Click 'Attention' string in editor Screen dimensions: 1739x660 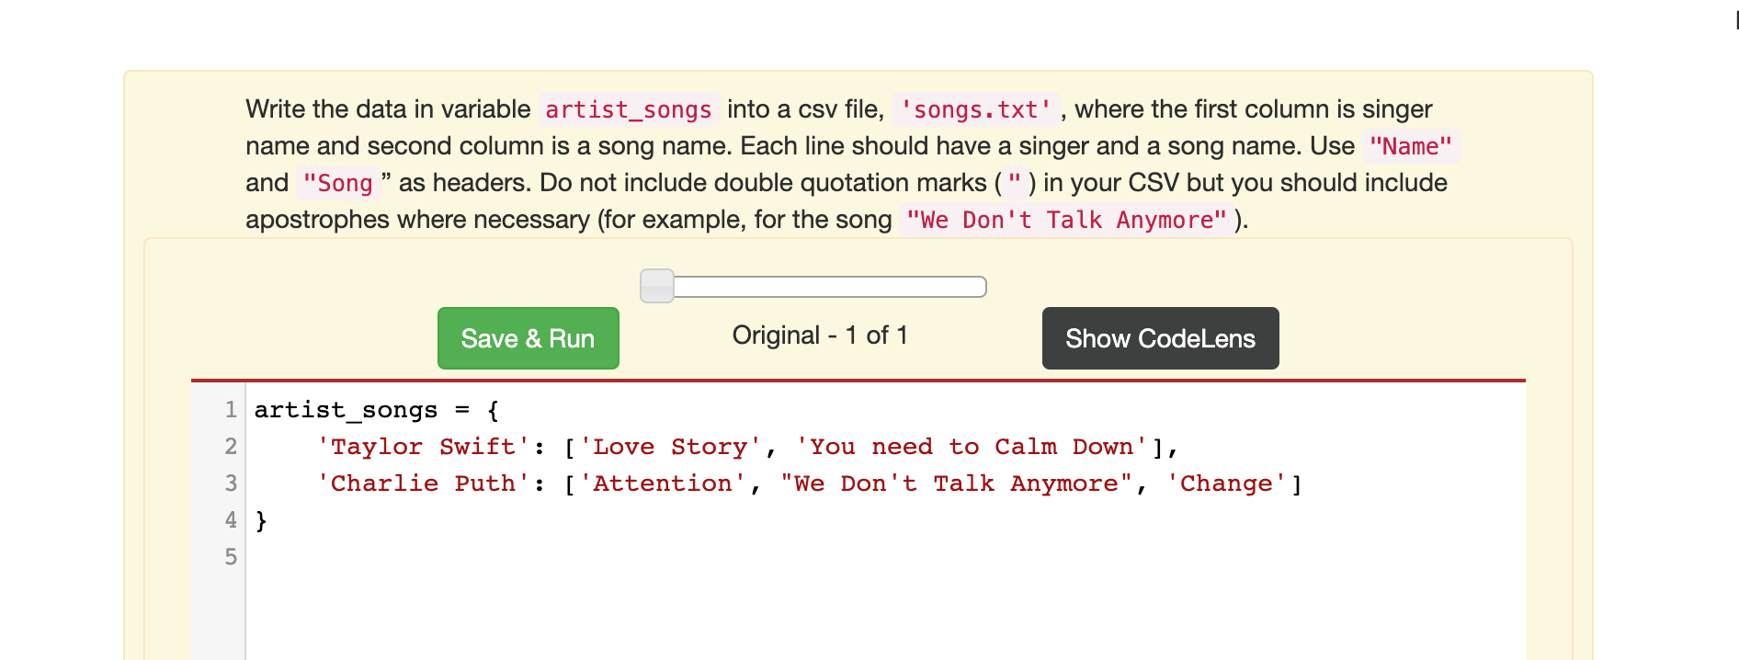click(663, 484)
